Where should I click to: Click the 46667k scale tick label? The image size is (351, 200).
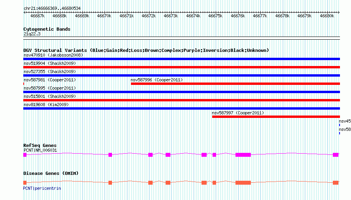[x=37, y=16]
